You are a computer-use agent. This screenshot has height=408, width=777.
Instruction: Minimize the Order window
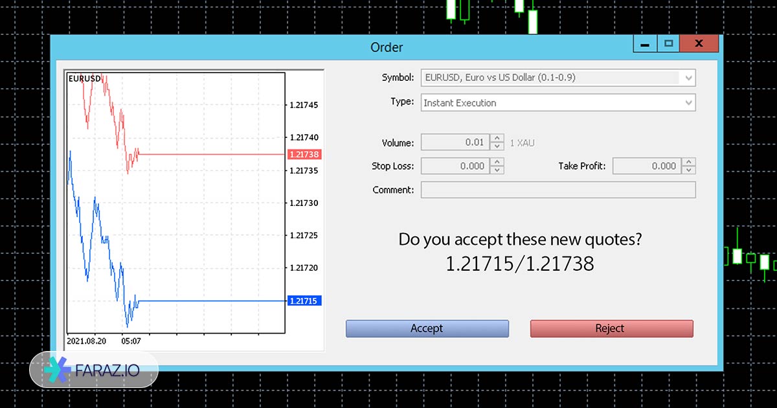pyautogui.click(x=644, y=44)
